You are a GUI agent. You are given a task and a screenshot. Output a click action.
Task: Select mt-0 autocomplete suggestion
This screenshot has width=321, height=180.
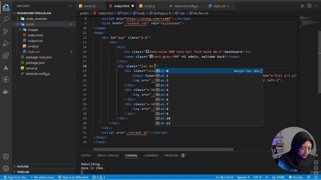point(209,71)
